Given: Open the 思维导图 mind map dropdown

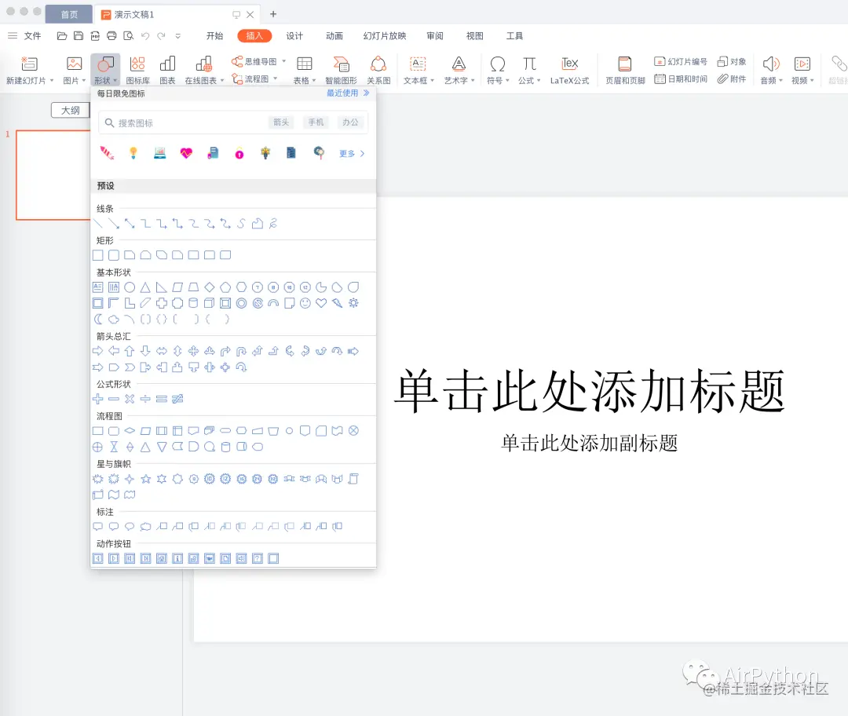Looking at the screenshot, I should [258, 62].
